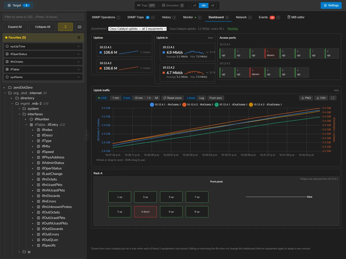The image size is (346, 259).
Task: Toggle LIVE mode on chart
Action: click(103, 98)
